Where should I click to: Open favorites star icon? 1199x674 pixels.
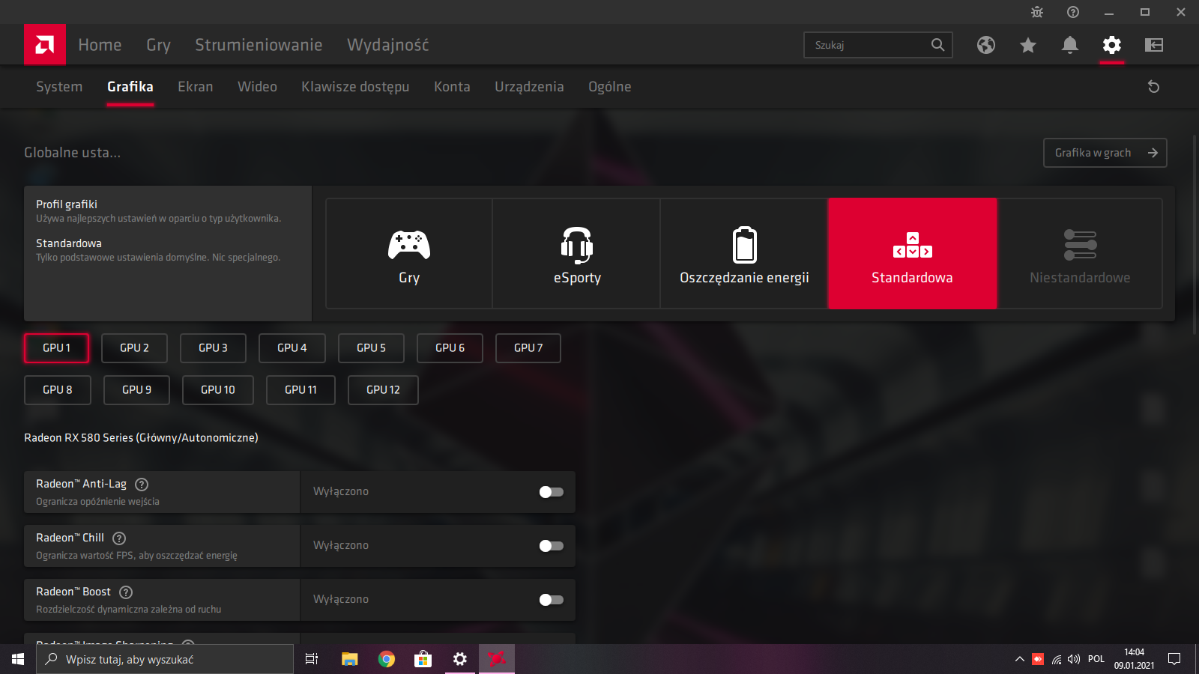1028,45
